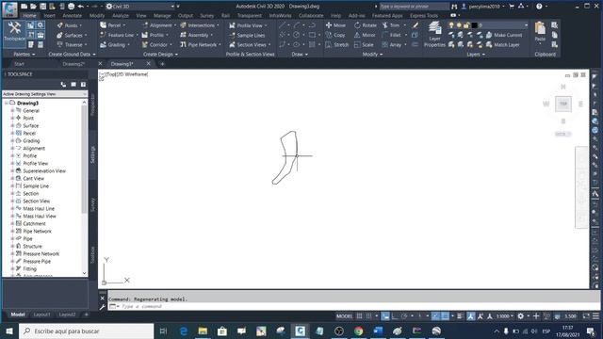
Task: Click the Sample Lines tool
Action: point(247,35)
